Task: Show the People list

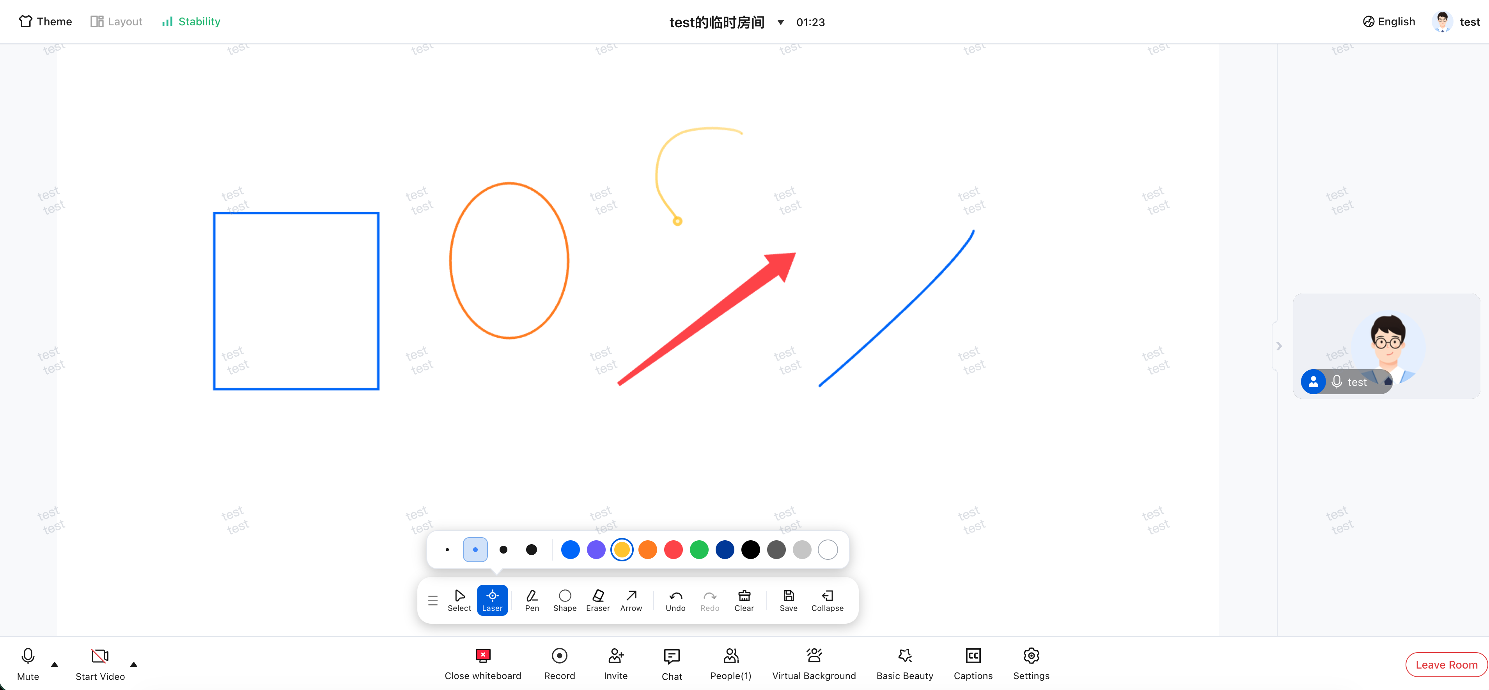Action: coord(730,663)
